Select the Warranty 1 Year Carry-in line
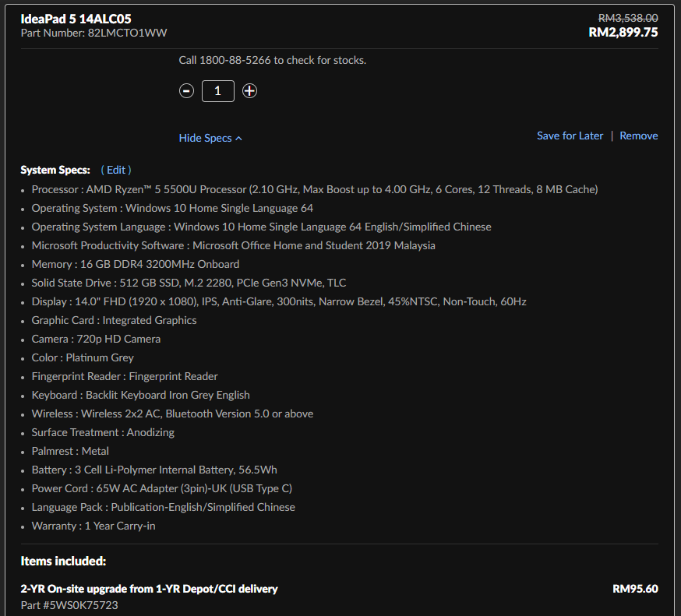 pos(94,526)
